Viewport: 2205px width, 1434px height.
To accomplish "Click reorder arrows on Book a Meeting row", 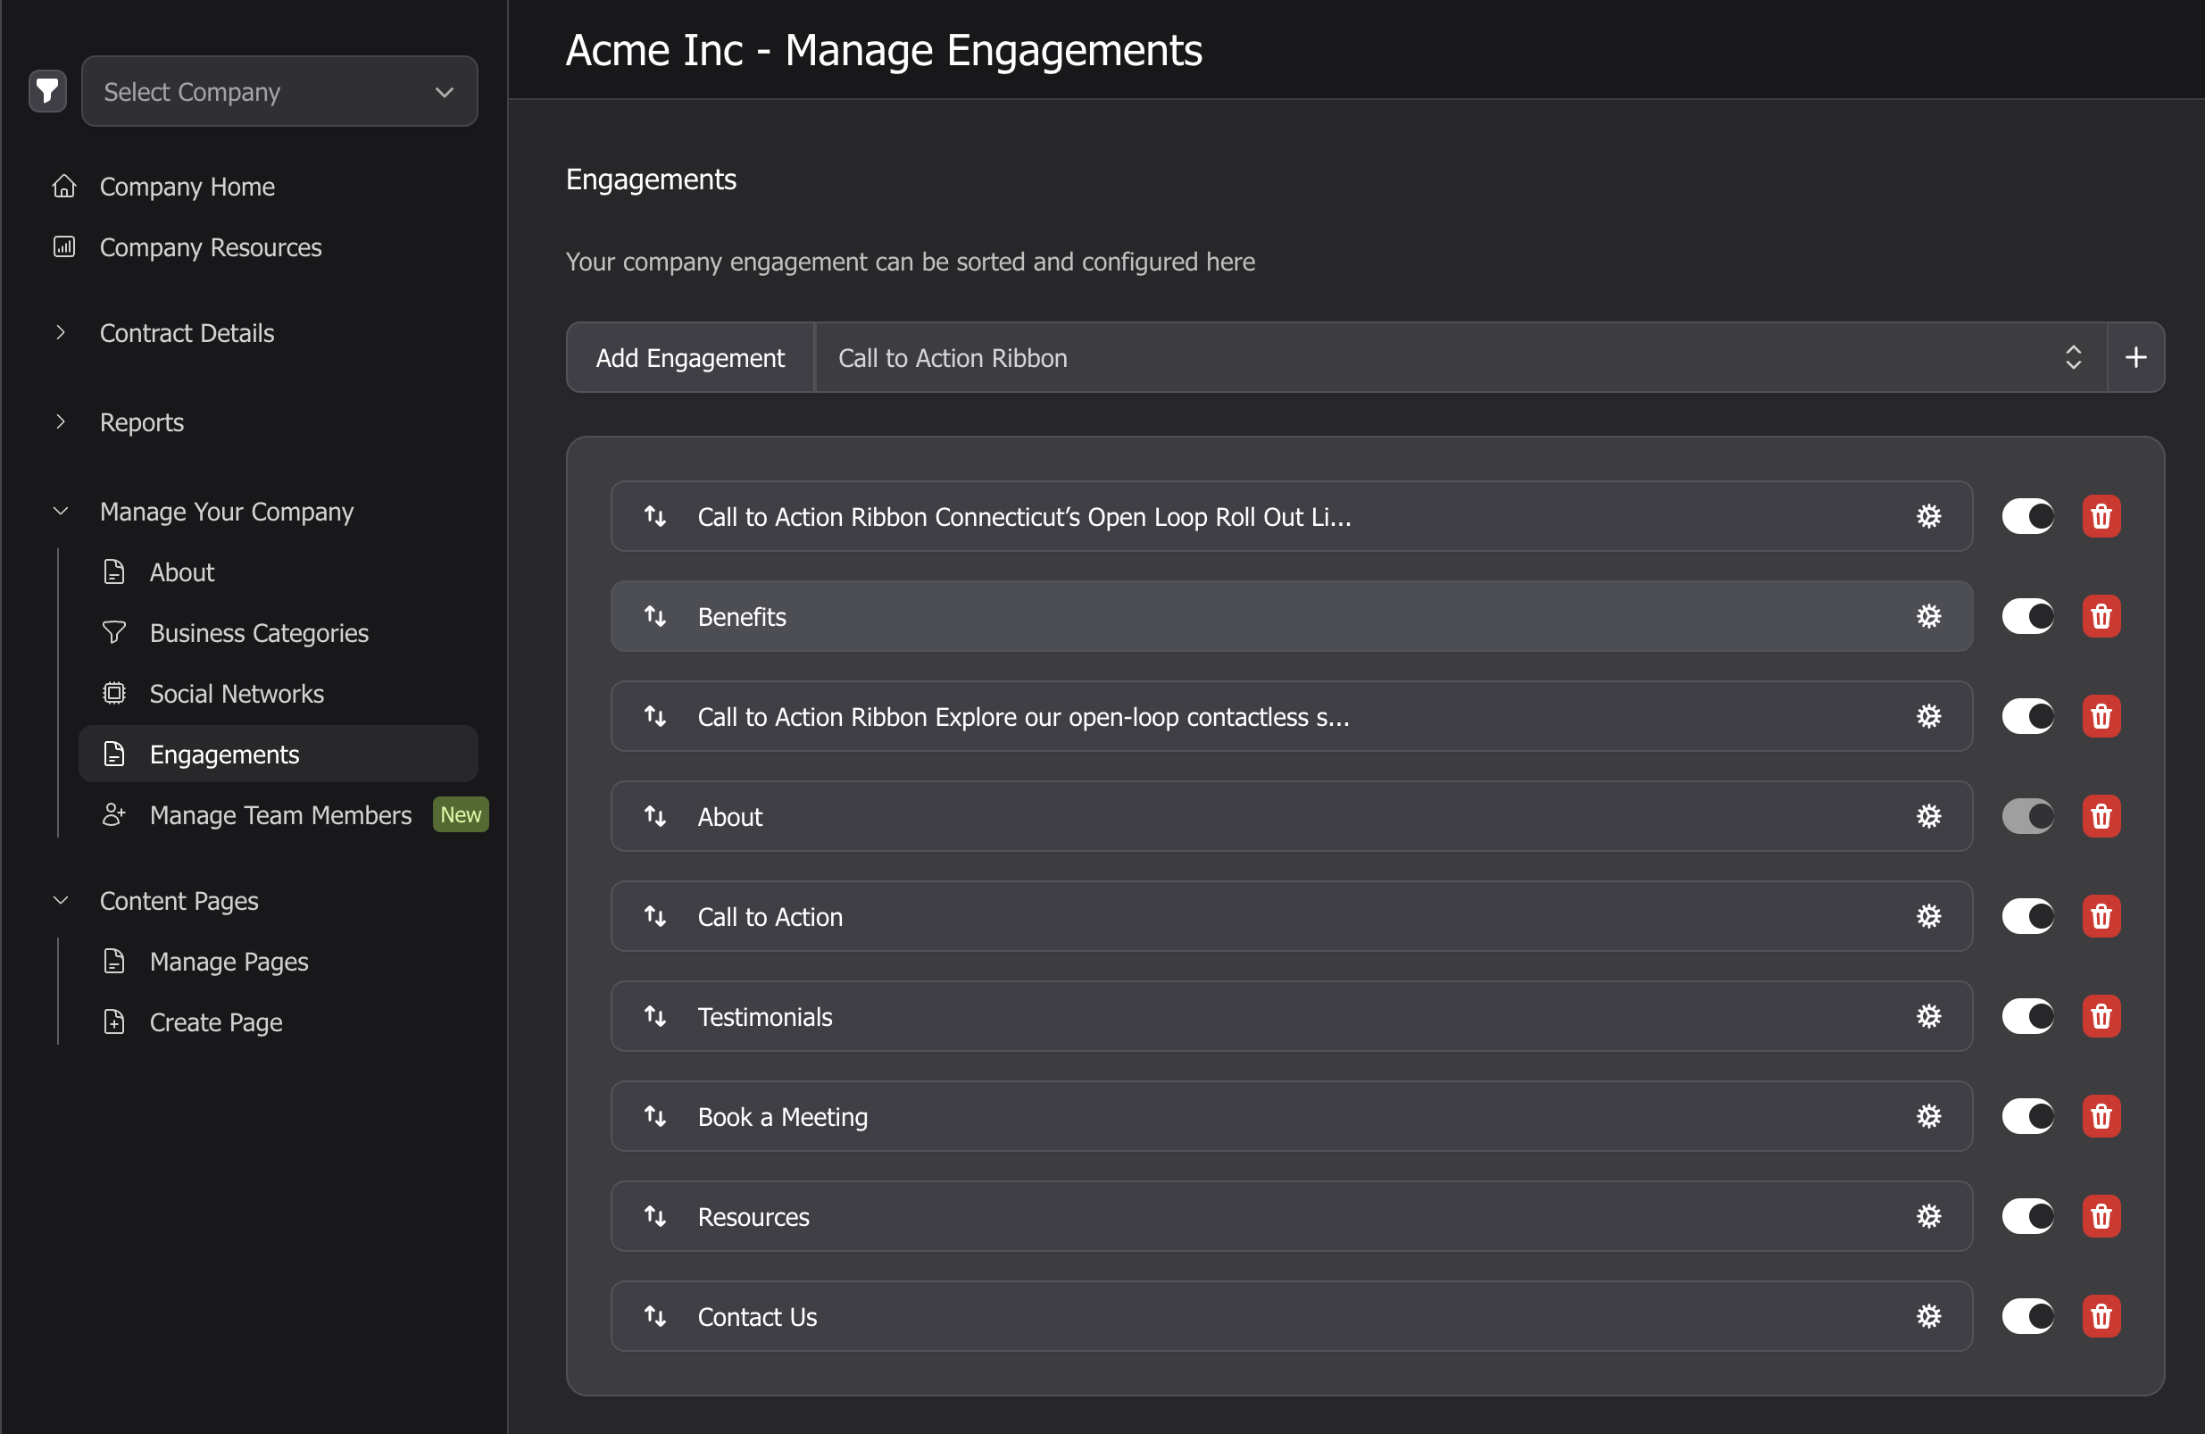I will [x=655, y=1117].
